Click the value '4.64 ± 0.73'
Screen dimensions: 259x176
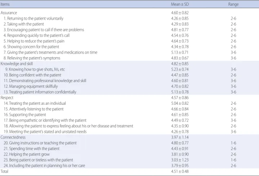[x=180, y=41]
